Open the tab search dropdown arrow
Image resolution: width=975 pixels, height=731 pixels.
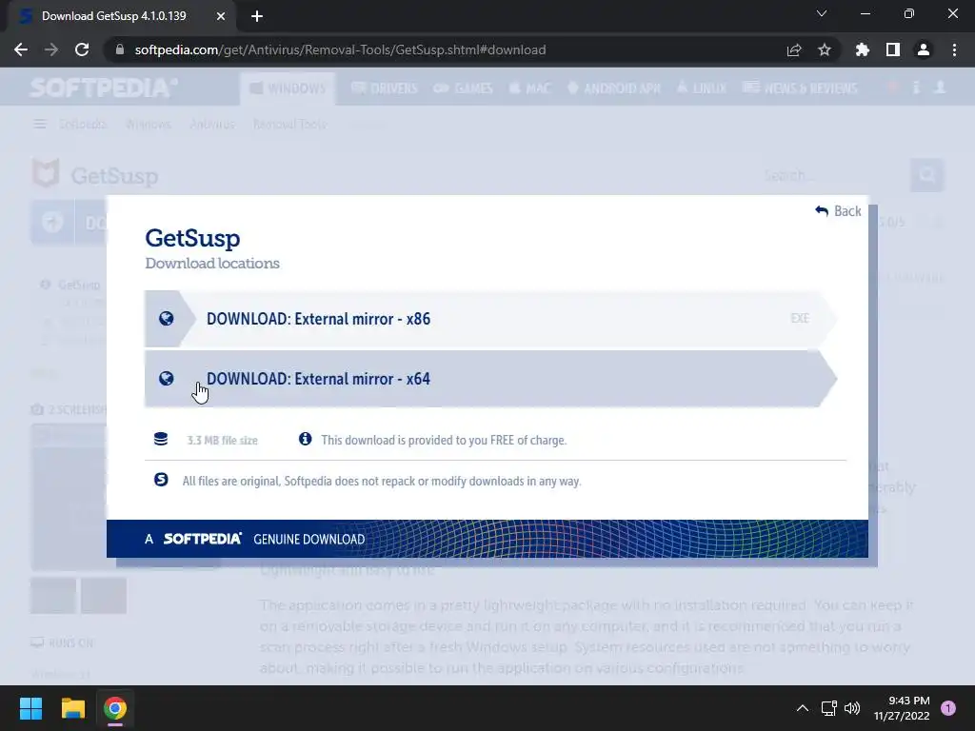(822, 13)
